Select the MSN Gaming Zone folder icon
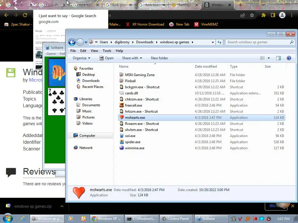 pyautogui.click(x=121, y=75)
